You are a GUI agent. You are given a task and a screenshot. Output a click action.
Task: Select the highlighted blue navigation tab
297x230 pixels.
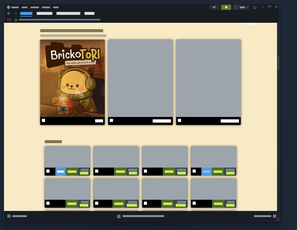pyautogui.click(x=26, y=13)
